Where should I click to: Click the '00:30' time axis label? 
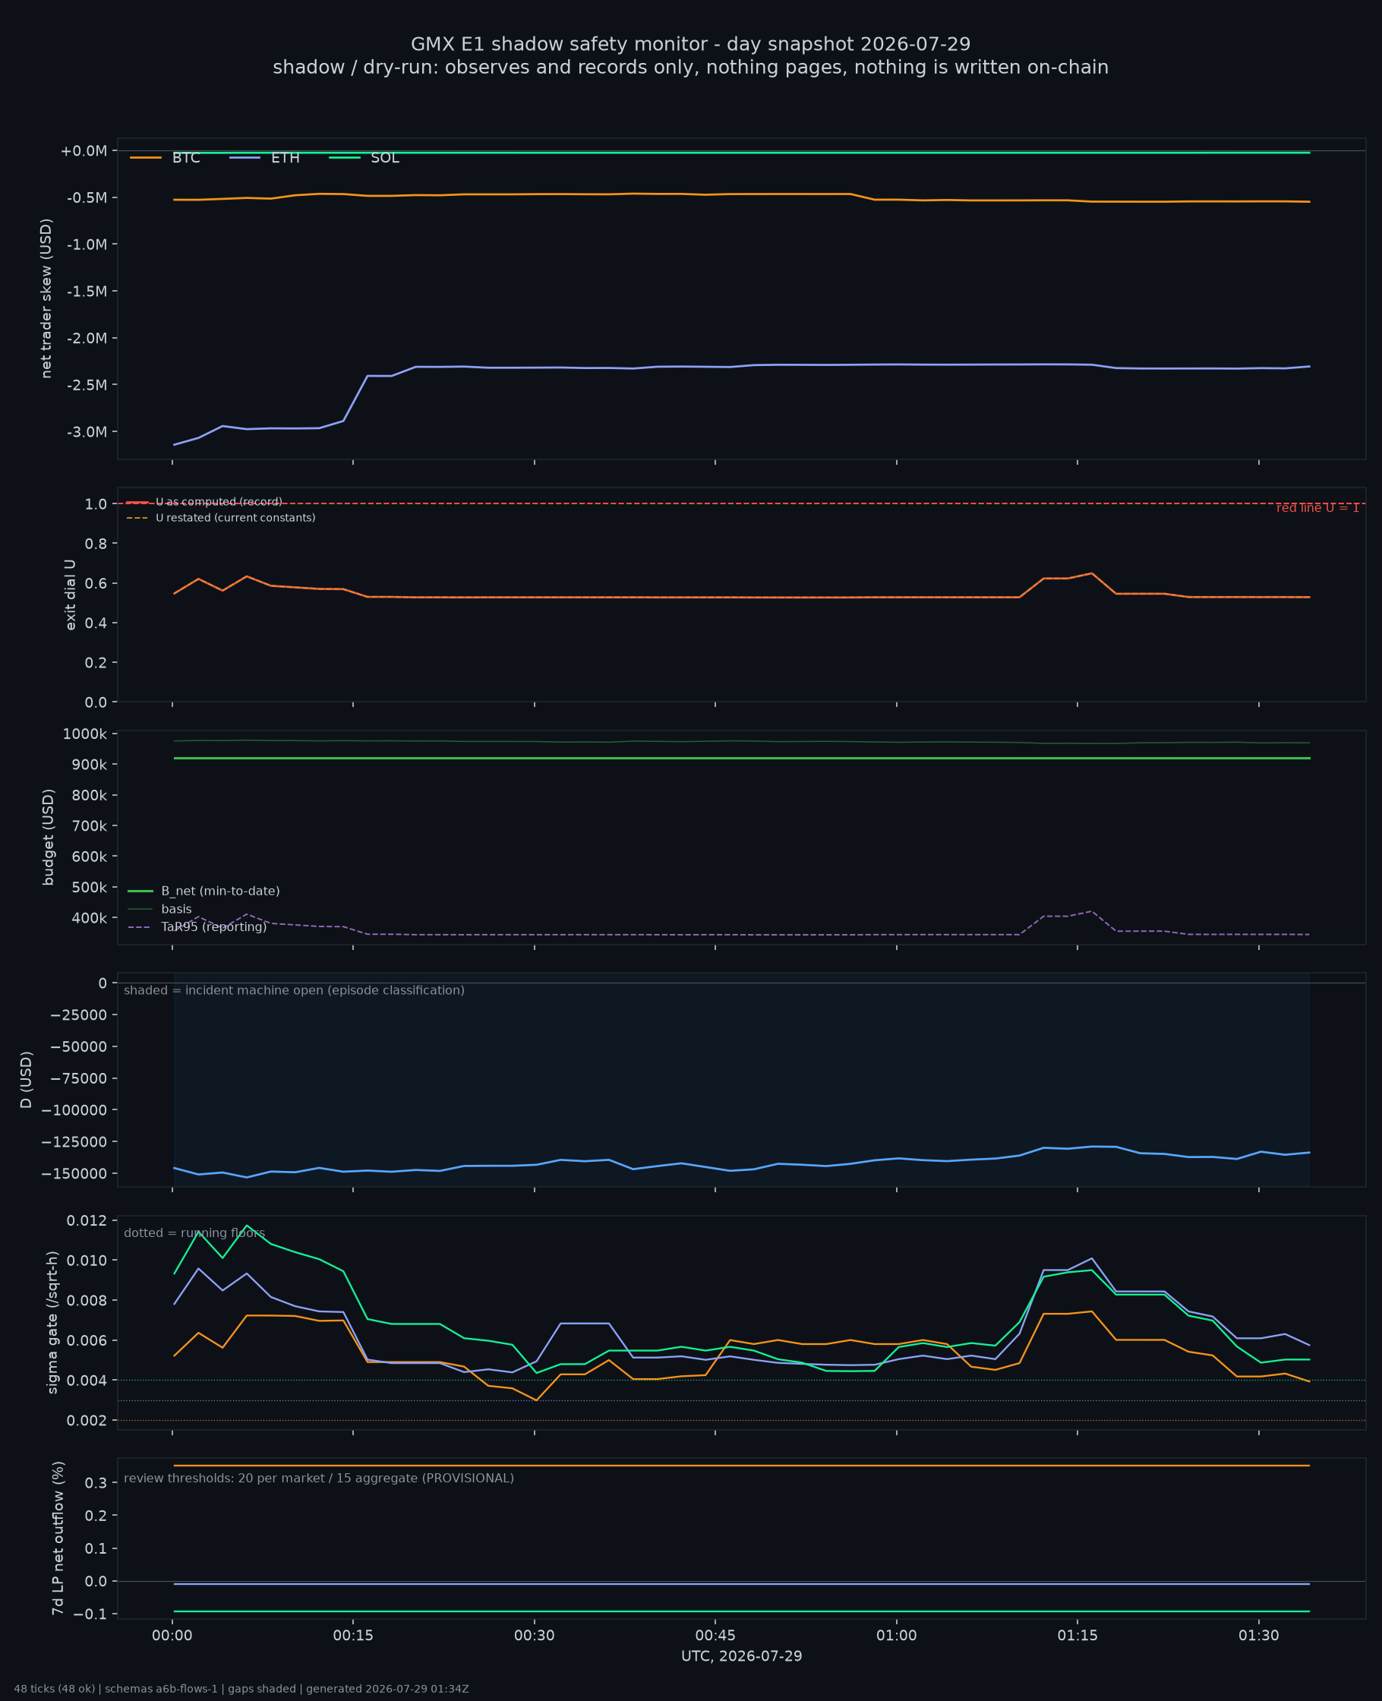[x=534, y=1636]
